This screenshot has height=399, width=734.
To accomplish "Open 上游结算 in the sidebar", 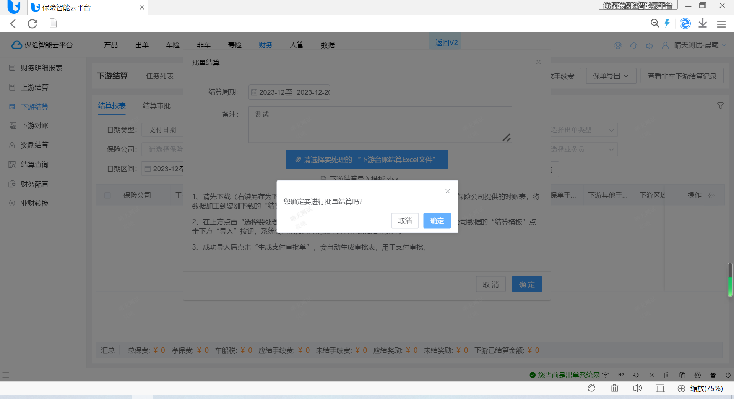I will coord(34,87).
